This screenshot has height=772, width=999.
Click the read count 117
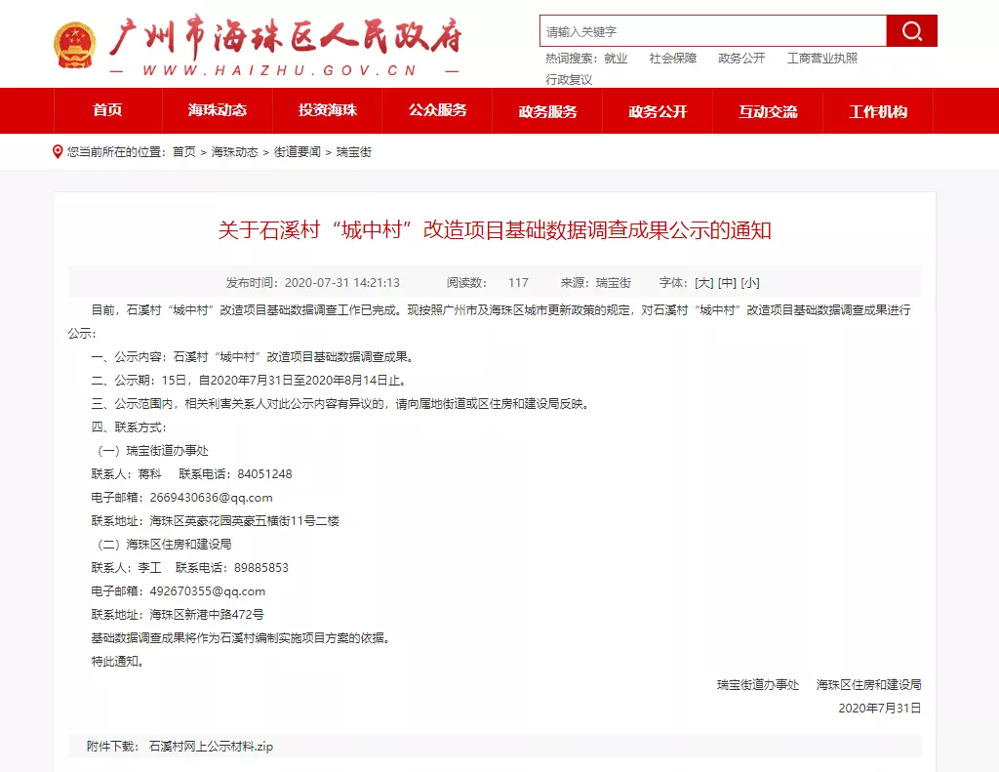[518, 282]
